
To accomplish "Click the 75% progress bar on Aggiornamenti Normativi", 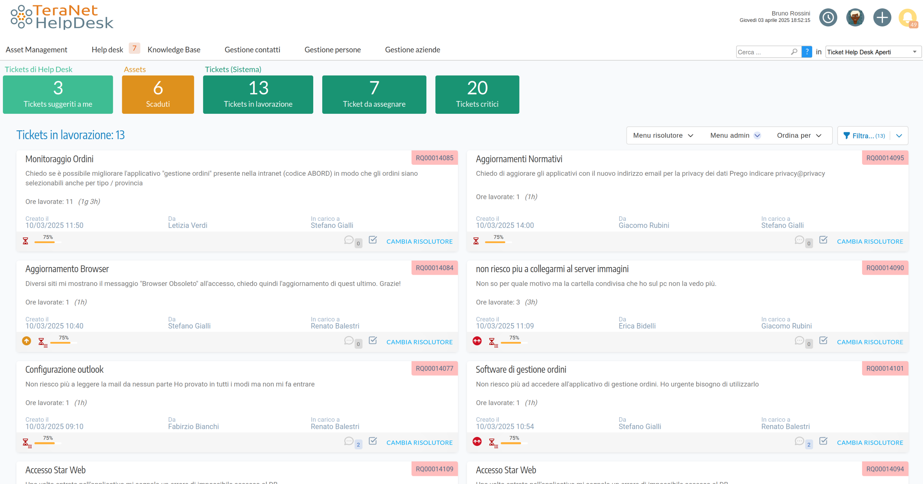I will point(499,242).
